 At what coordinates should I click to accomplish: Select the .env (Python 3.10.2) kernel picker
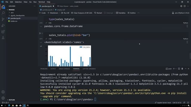pyautogui.click(x=181, y=13)
